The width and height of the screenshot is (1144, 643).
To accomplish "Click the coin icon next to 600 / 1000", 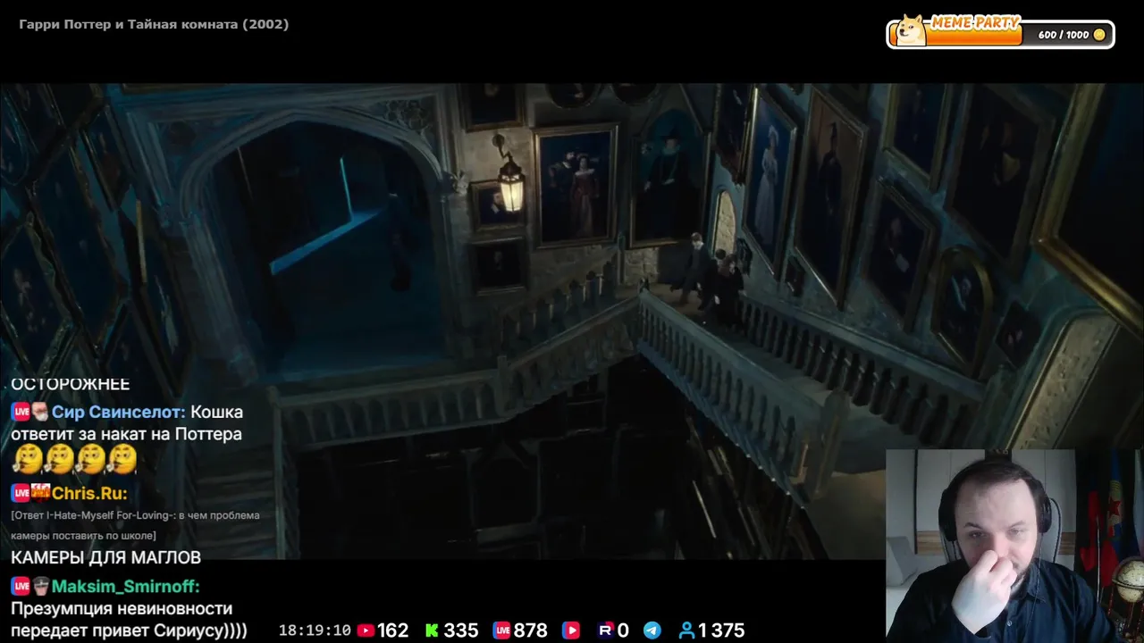I will pyautogui.click(x=1099, y=35).
